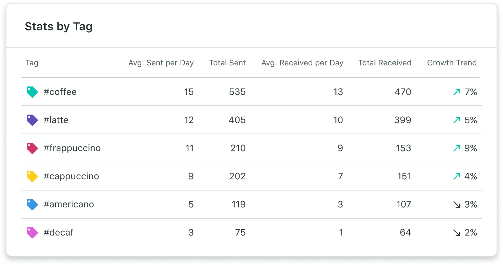Open the #decaf tag details
This screenshot has width=503, height=265.
(58, 232)
